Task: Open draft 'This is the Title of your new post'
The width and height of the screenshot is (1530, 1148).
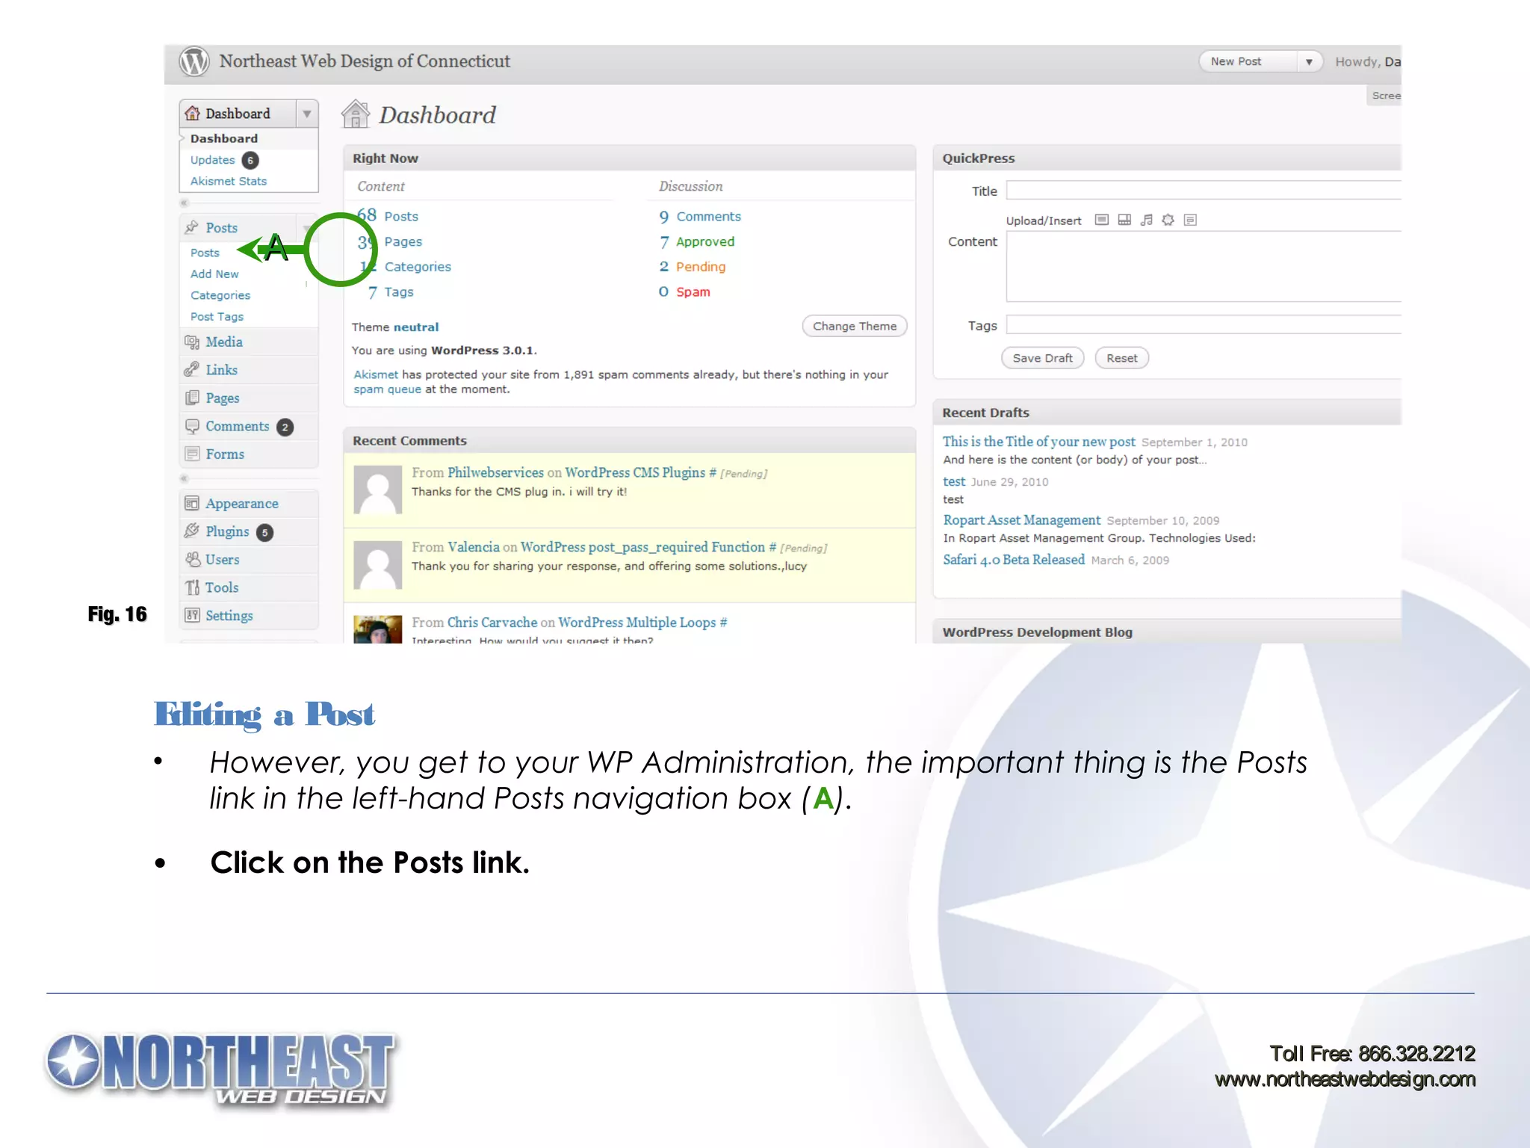Action: pyautogui.click(x=1038, y=442)
